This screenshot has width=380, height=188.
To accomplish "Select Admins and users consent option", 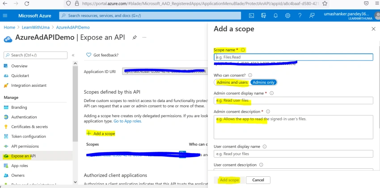I will click(232, 82).
